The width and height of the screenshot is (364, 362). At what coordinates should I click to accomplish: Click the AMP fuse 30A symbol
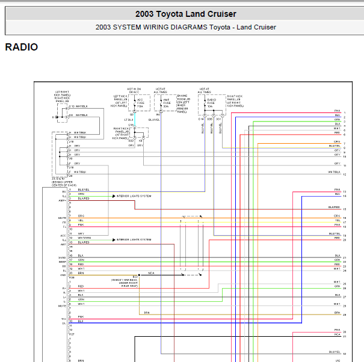click(161, 103)
